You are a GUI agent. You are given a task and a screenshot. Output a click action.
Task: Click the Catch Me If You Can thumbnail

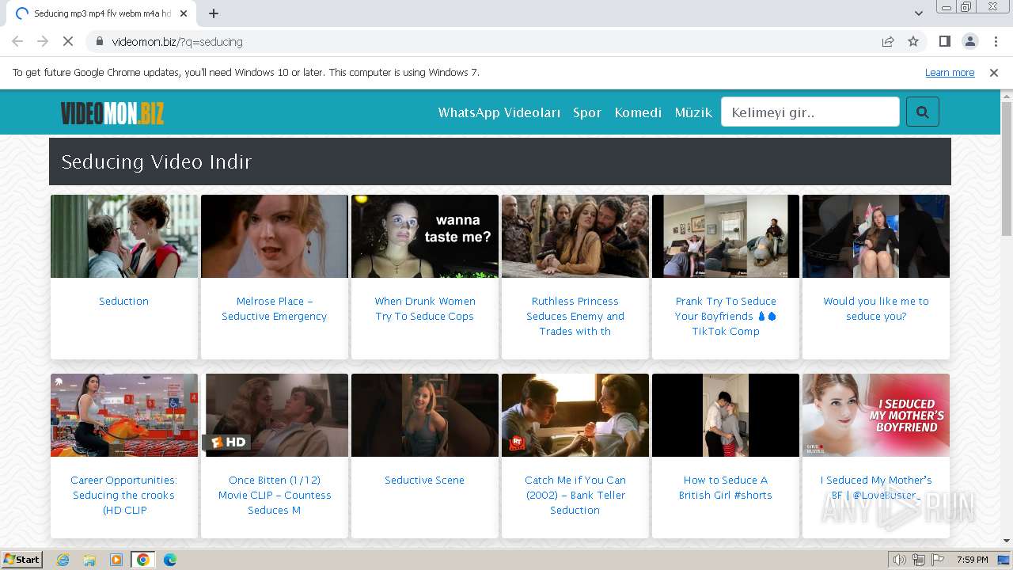[575, 415]
